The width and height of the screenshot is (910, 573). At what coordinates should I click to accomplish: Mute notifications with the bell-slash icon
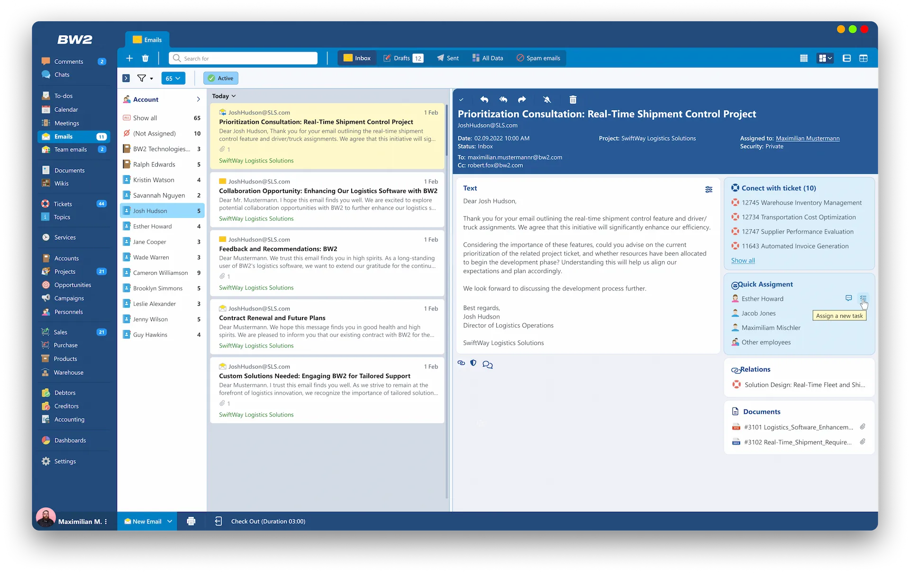click(547, 100)
